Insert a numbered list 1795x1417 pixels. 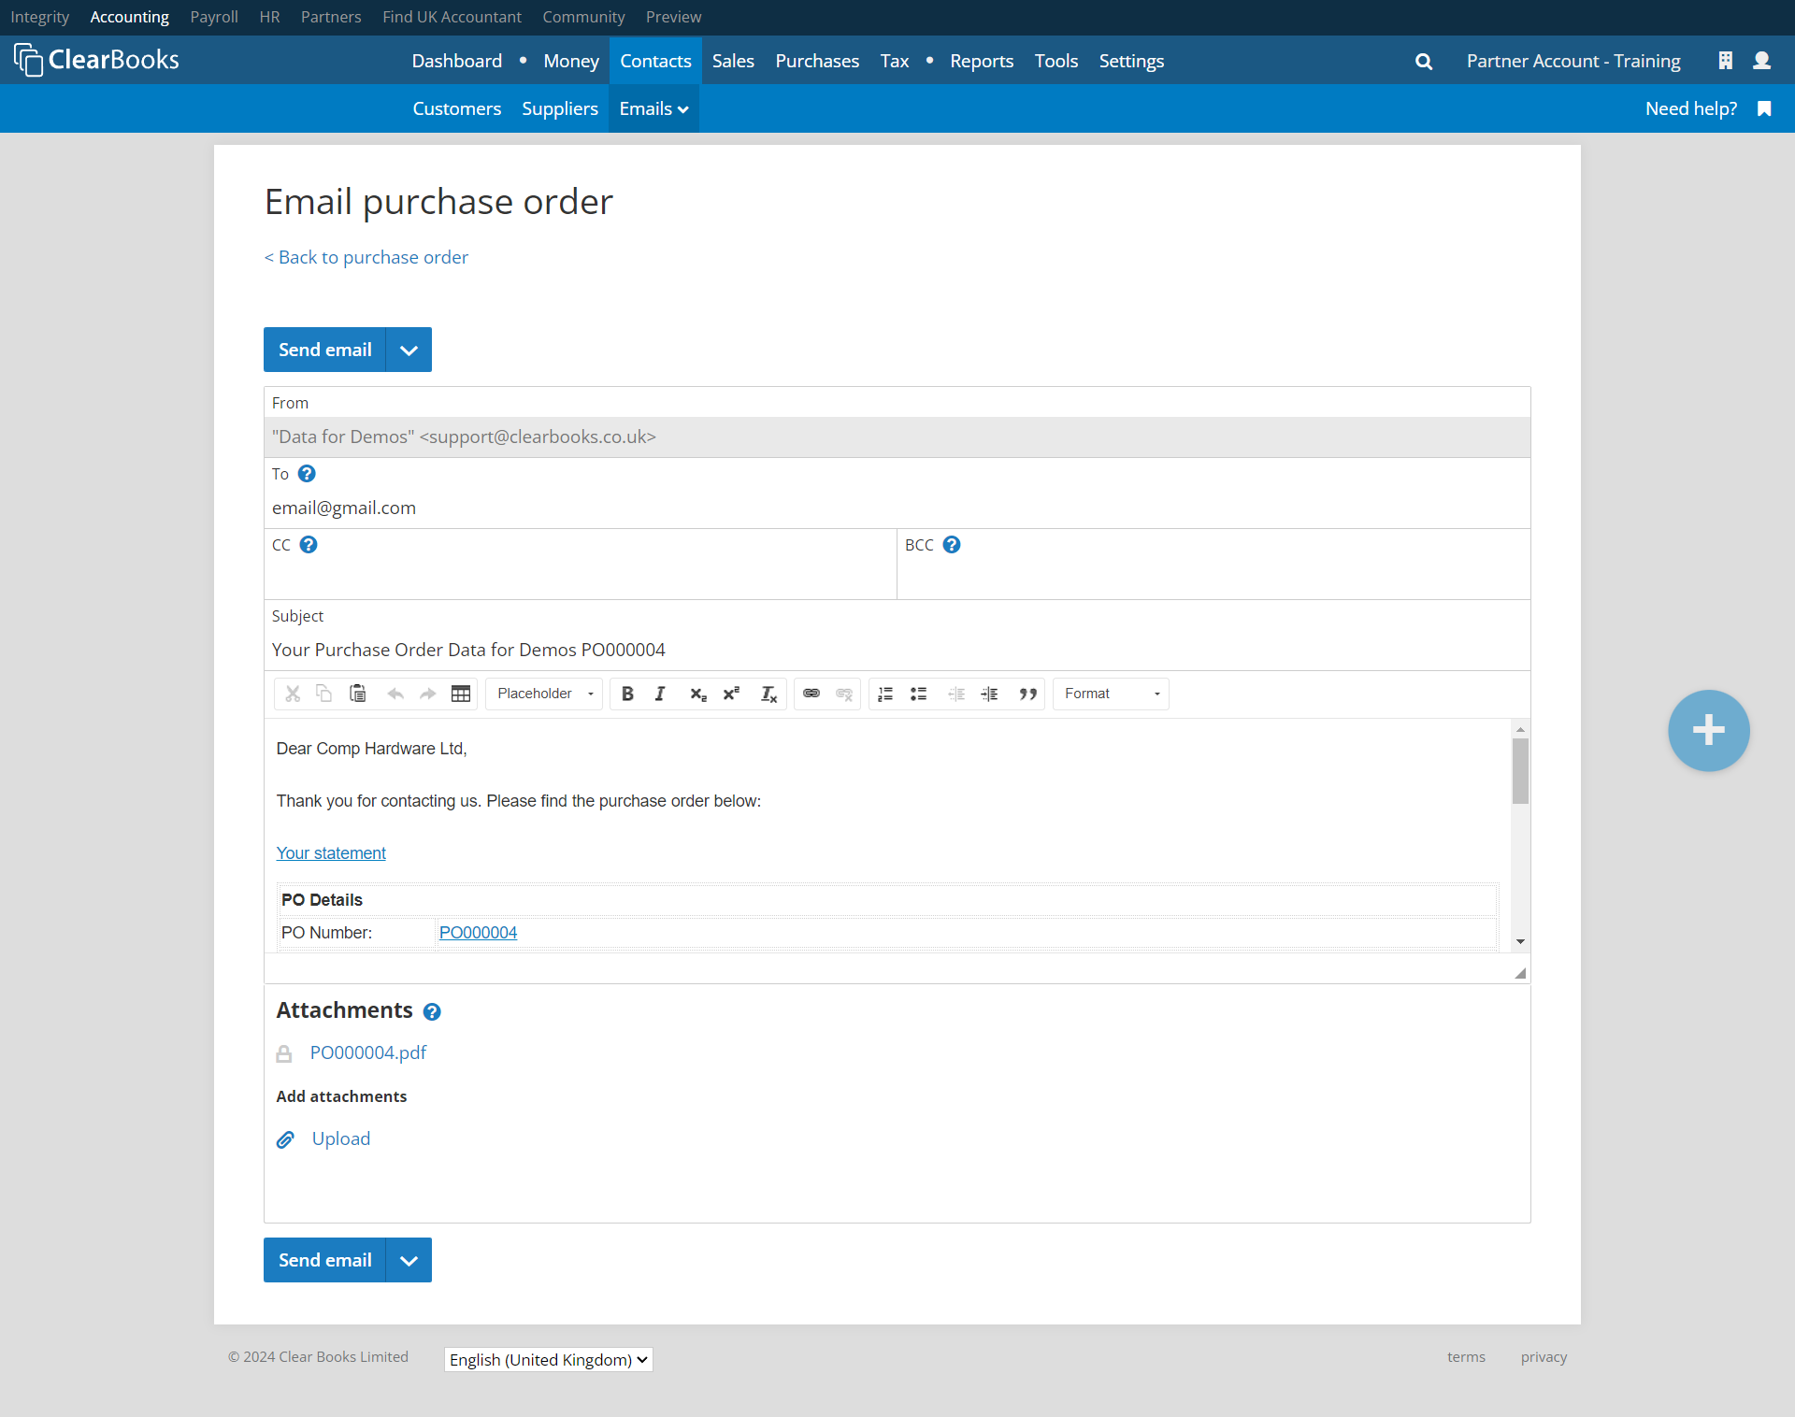pyautogui.click(x=885, y=694)
